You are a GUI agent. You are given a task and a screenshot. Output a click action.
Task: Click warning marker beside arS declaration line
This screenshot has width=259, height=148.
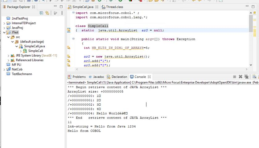point(69,30)
